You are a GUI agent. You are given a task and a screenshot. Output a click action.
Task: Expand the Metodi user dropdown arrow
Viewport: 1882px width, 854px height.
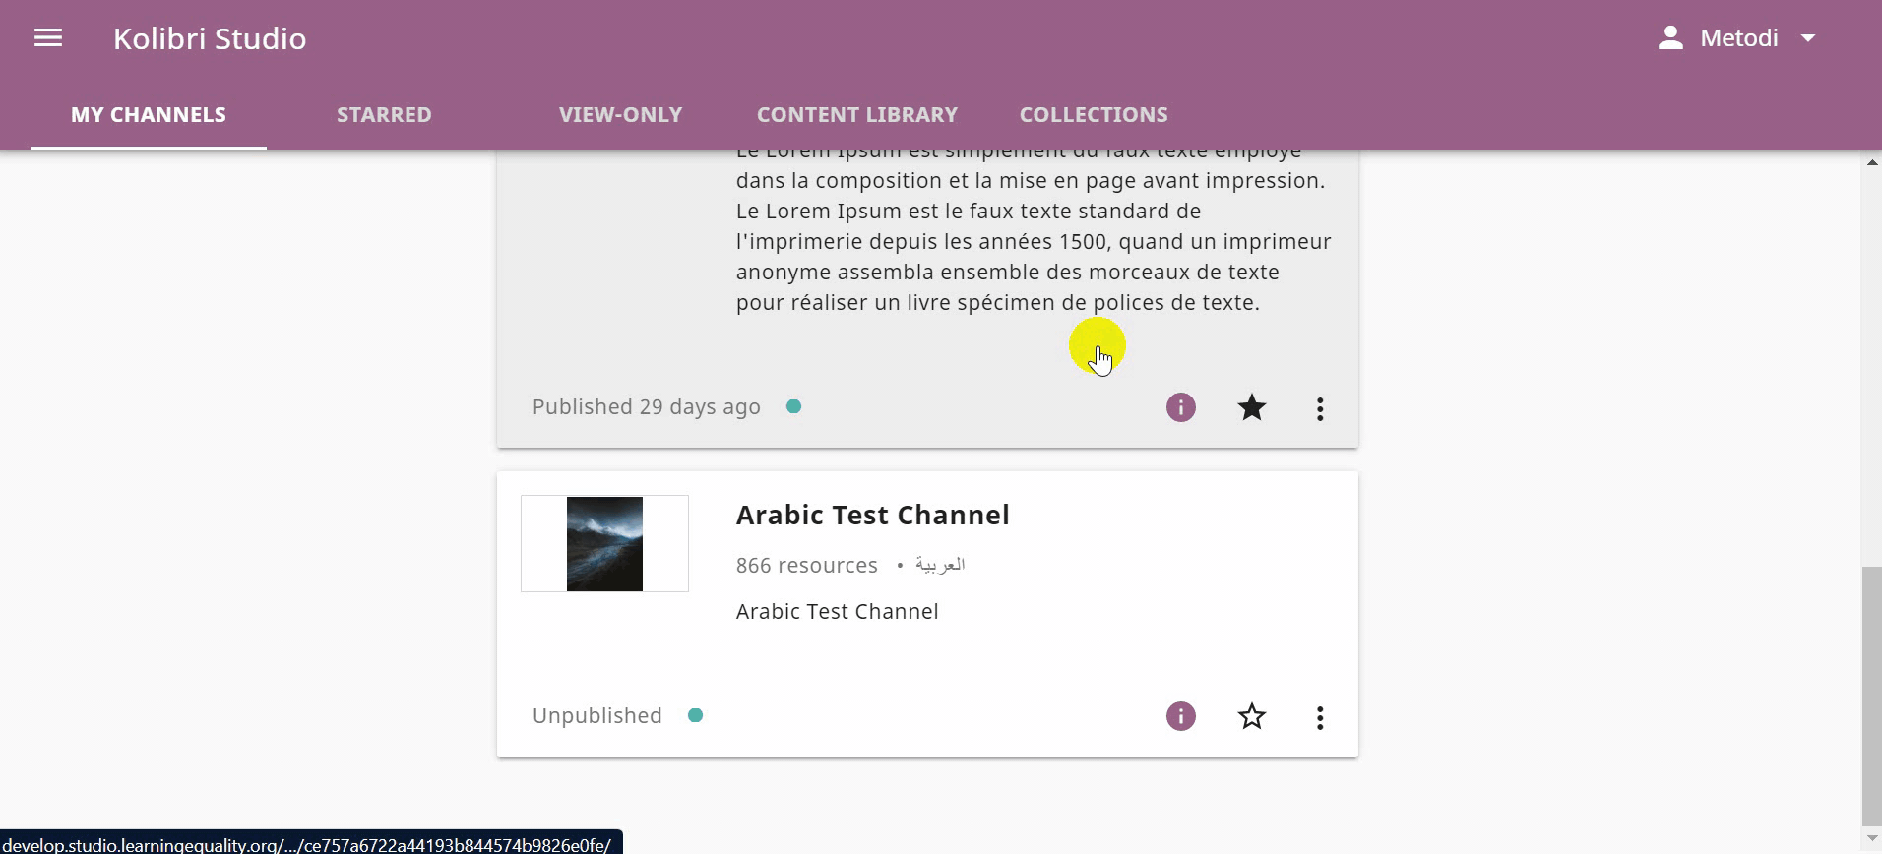1807,38
